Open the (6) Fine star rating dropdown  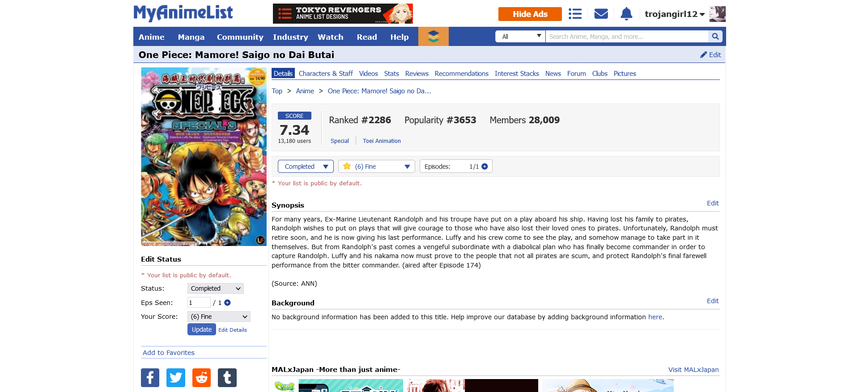377,167
